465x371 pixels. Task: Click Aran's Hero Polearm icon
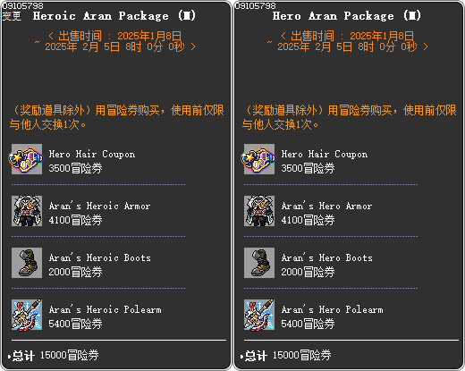click(x=259, y=315)
